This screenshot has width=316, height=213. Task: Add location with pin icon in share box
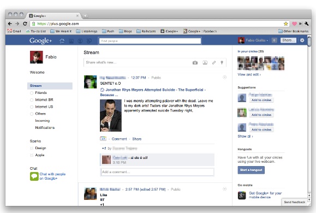[x=222, y=63]
